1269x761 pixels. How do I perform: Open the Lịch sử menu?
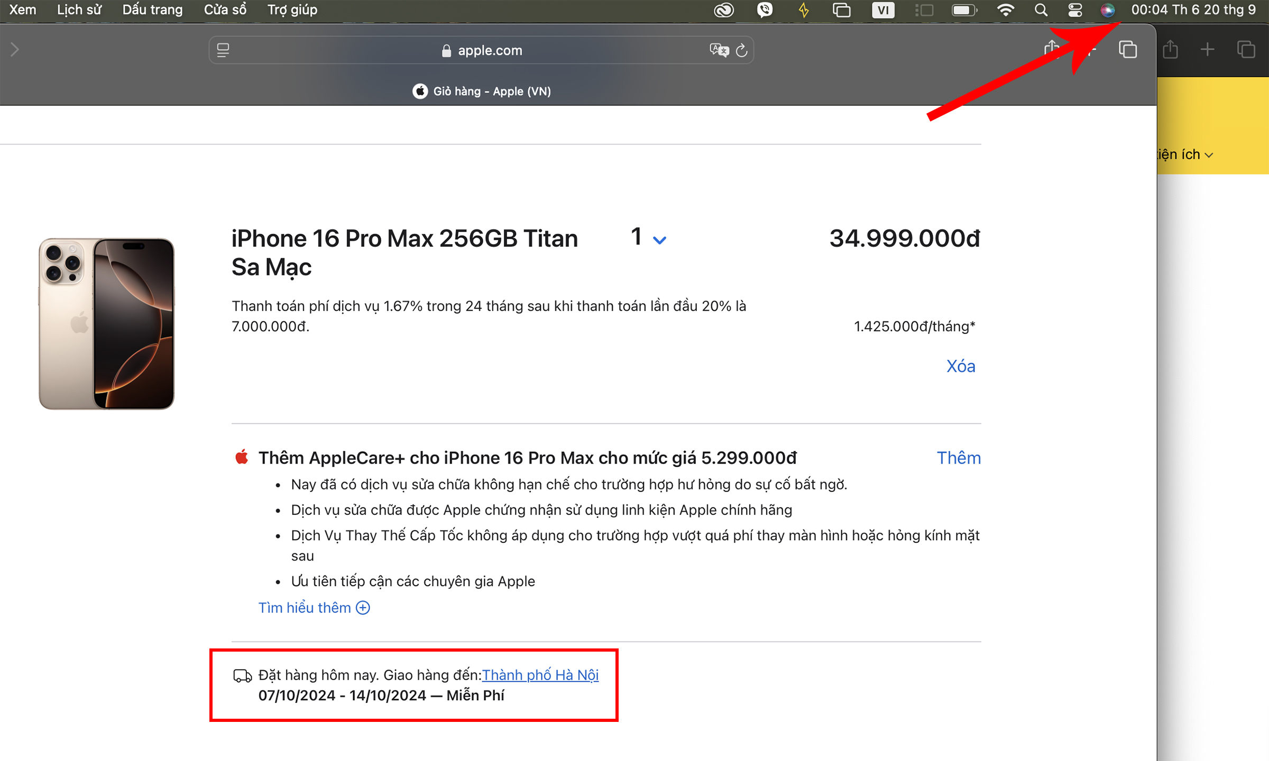tap(79, 10)
